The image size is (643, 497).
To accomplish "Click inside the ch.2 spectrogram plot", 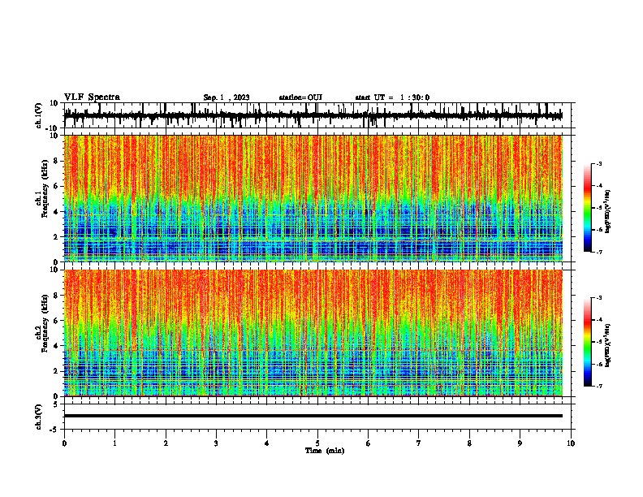I will 313,333.
